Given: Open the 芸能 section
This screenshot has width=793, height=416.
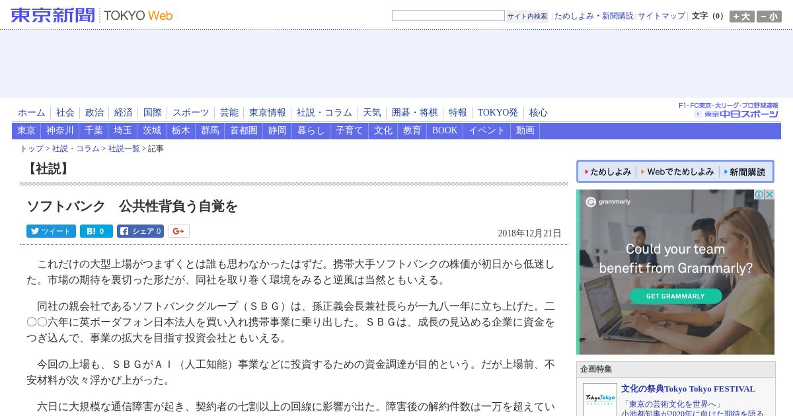Looking at the screenshot, I should pyautogui.click(x=229, y=113).
